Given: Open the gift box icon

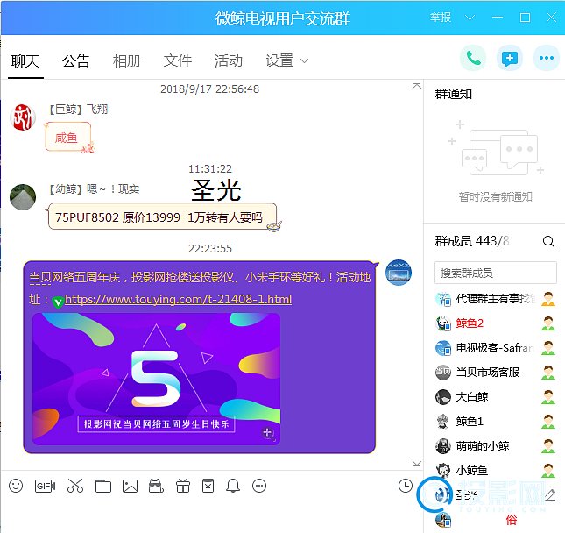Looking at the screenshot, I should pyautogui.click(x=183, y=486).
